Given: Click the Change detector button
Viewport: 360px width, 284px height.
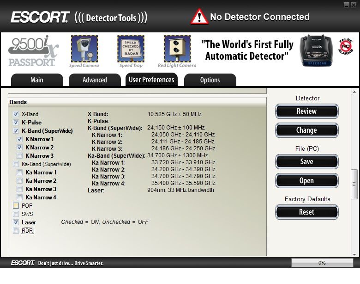Looking at the screenshot, I should pos(307,130).
